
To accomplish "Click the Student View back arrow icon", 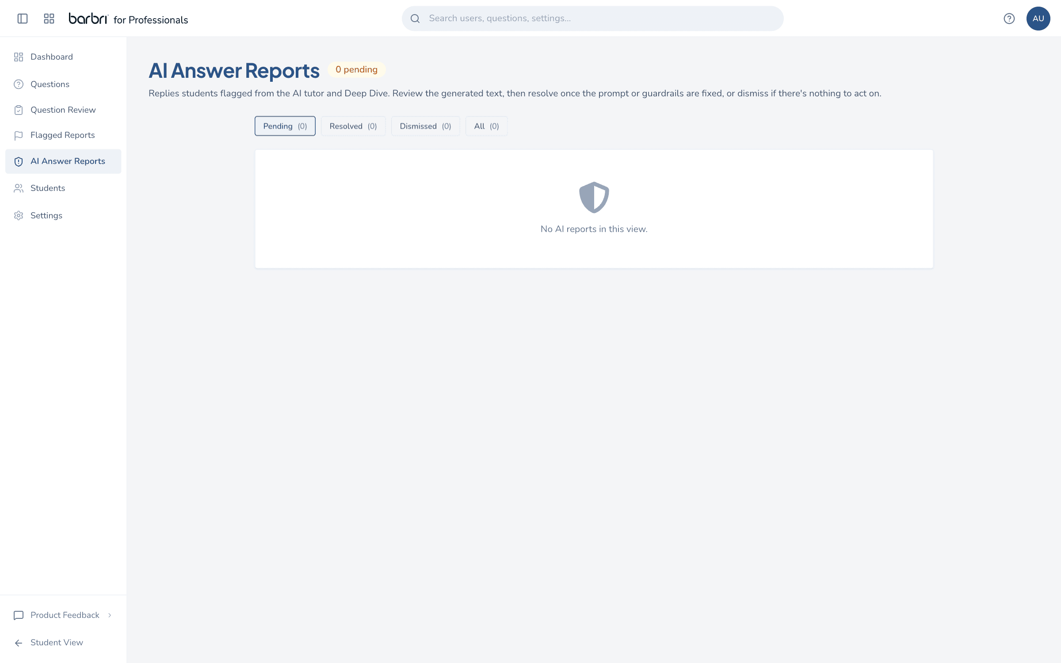I will (19, 643).
